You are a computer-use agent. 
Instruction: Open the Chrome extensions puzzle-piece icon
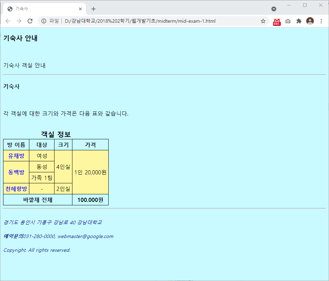click(x=299, y=21)
